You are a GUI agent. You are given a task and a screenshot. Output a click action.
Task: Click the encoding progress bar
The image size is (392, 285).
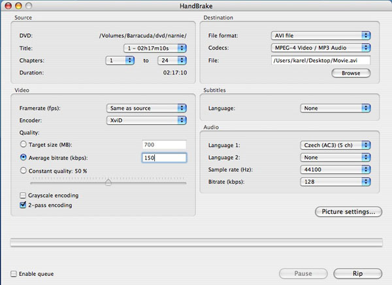tap(196, 243)
